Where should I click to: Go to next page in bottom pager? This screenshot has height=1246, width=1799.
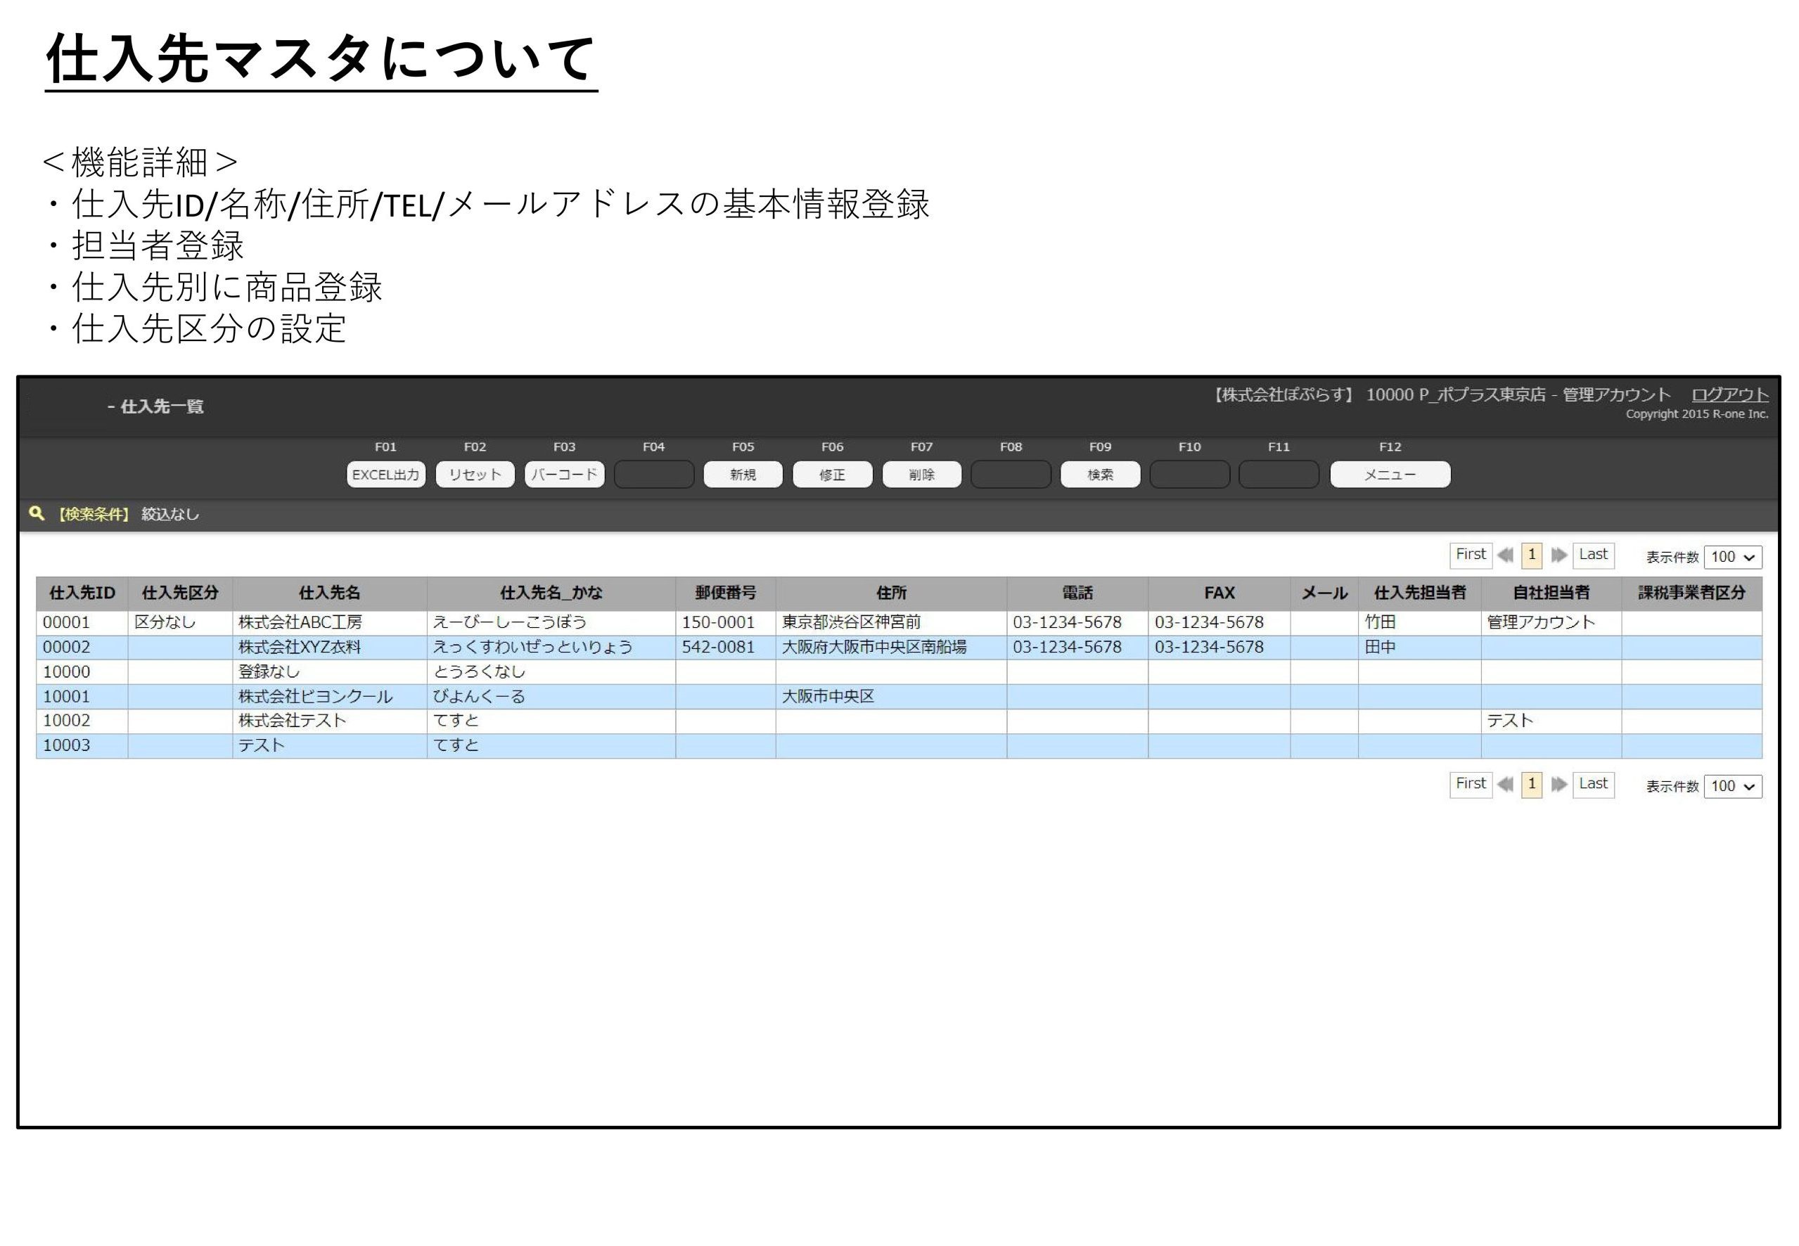click(x=1558, y=785)
